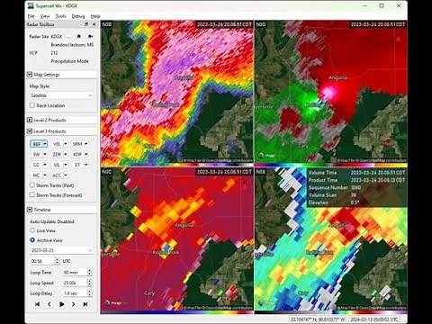Screen dimensions: 432x324
Task: Open the File menu
Action: pyautogui.click(x=31, y=16)
